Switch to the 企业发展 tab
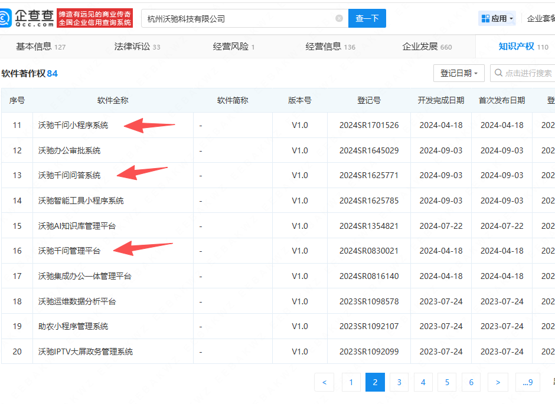555x404 pixels. pos(427,47)
